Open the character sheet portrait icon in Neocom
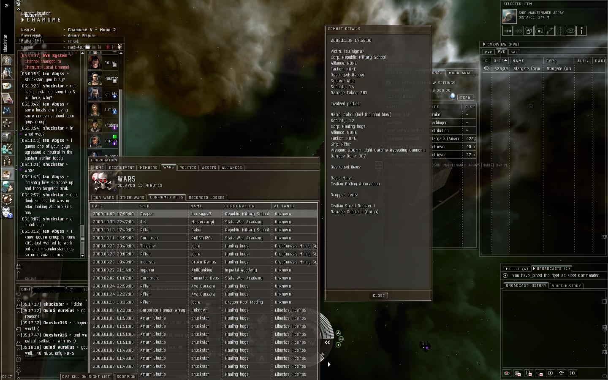This screenshot has height=380, width=608. pos(7,60)
